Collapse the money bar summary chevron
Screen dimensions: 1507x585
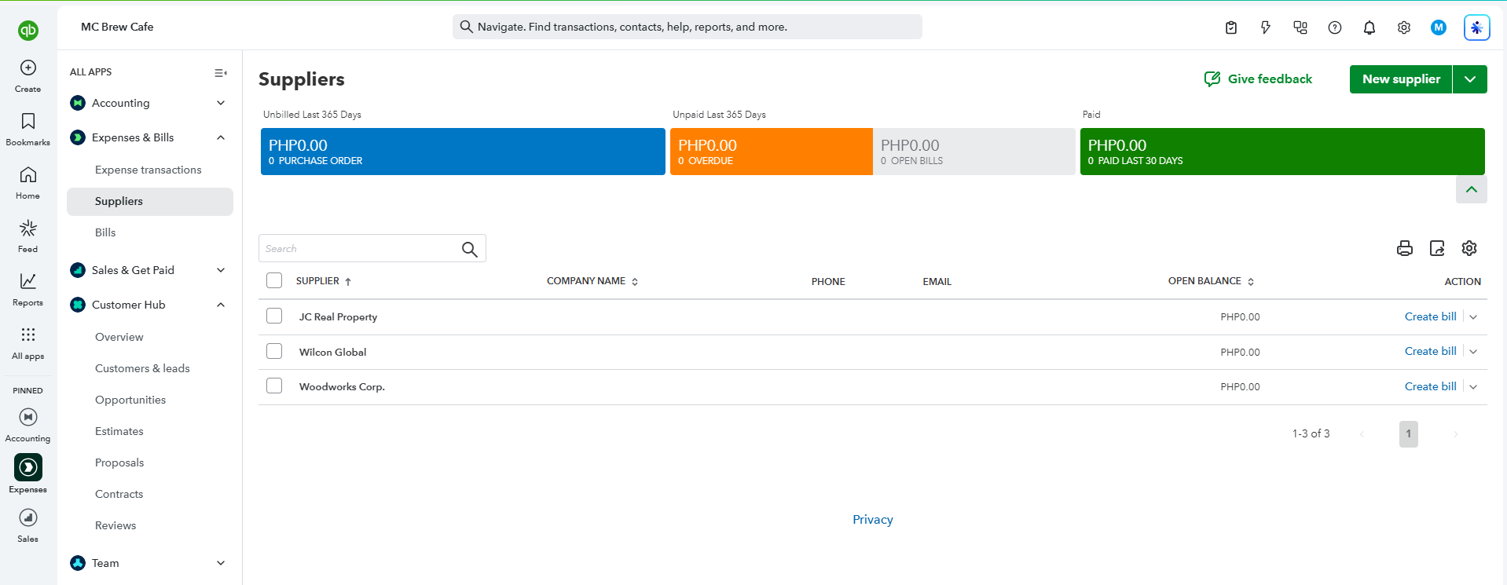[x=1472, y=189]
